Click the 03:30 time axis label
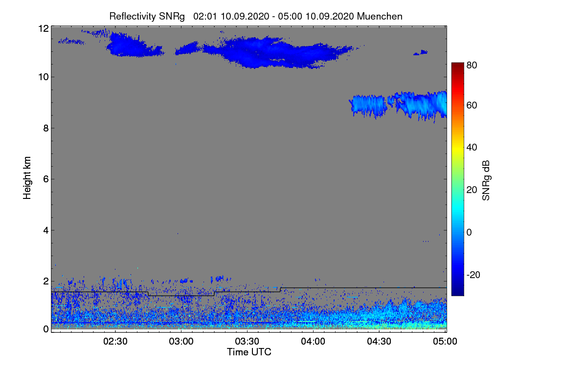The width and height of the screenshot is (587, 391). 248,342
